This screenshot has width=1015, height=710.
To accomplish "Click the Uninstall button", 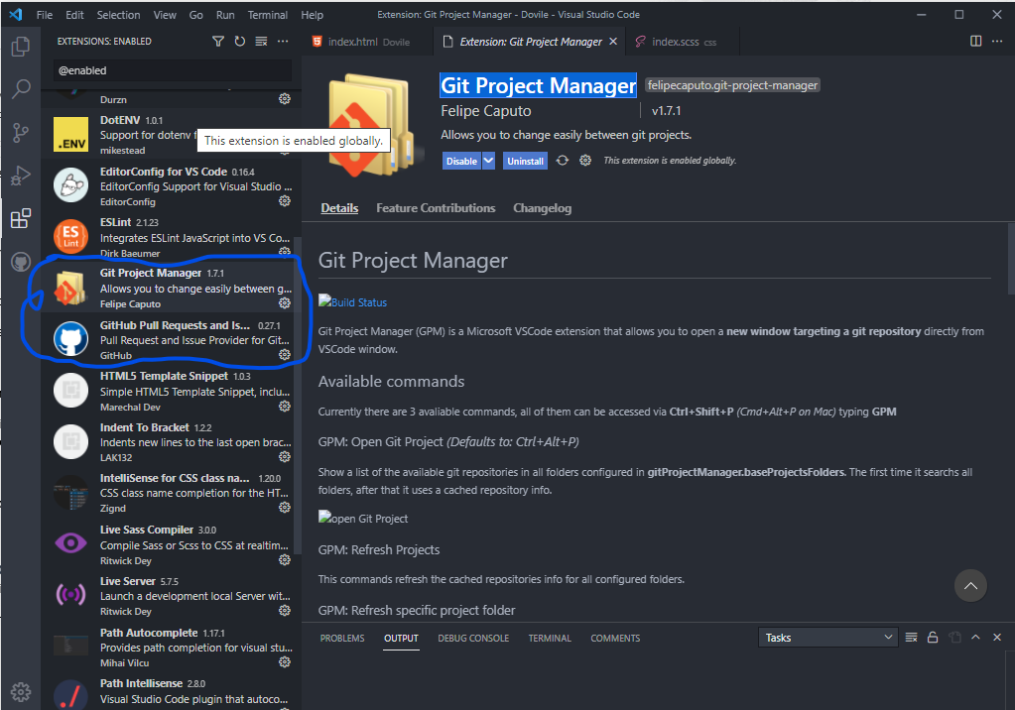I will [525, 161].
